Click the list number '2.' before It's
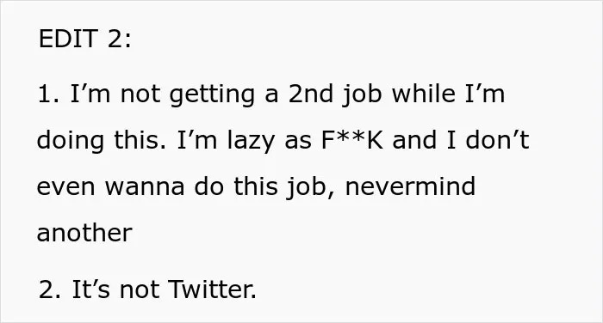This screenshot has width=603, height=323. pos(50,289)
